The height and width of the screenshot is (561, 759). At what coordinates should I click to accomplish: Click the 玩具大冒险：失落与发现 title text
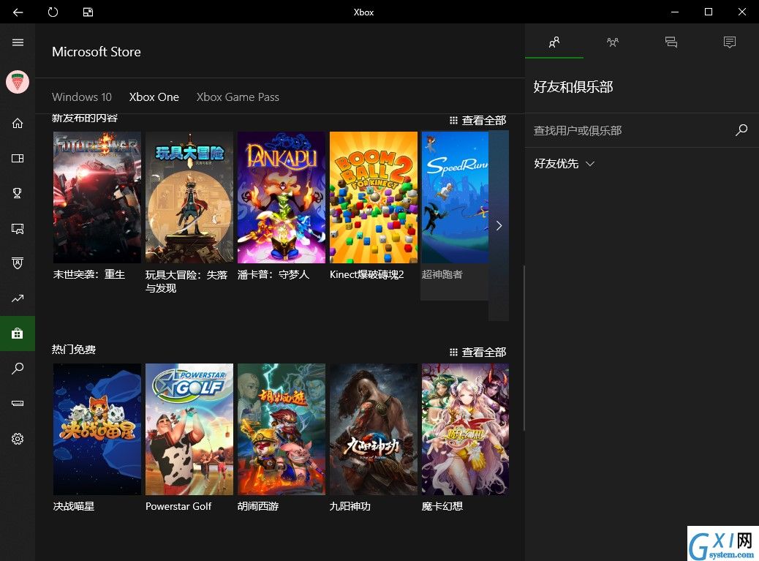coord(186,281)
